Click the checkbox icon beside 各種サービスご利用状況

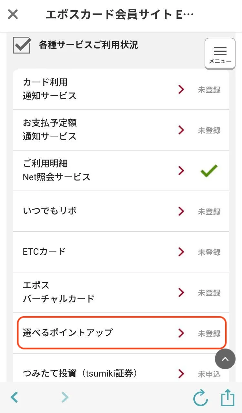[22, 45]
